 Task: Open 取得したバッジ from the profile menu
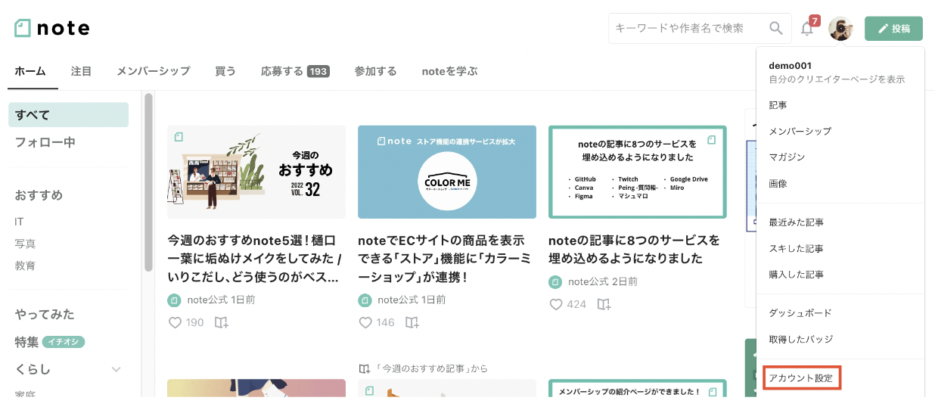click(x=800, y=340)
